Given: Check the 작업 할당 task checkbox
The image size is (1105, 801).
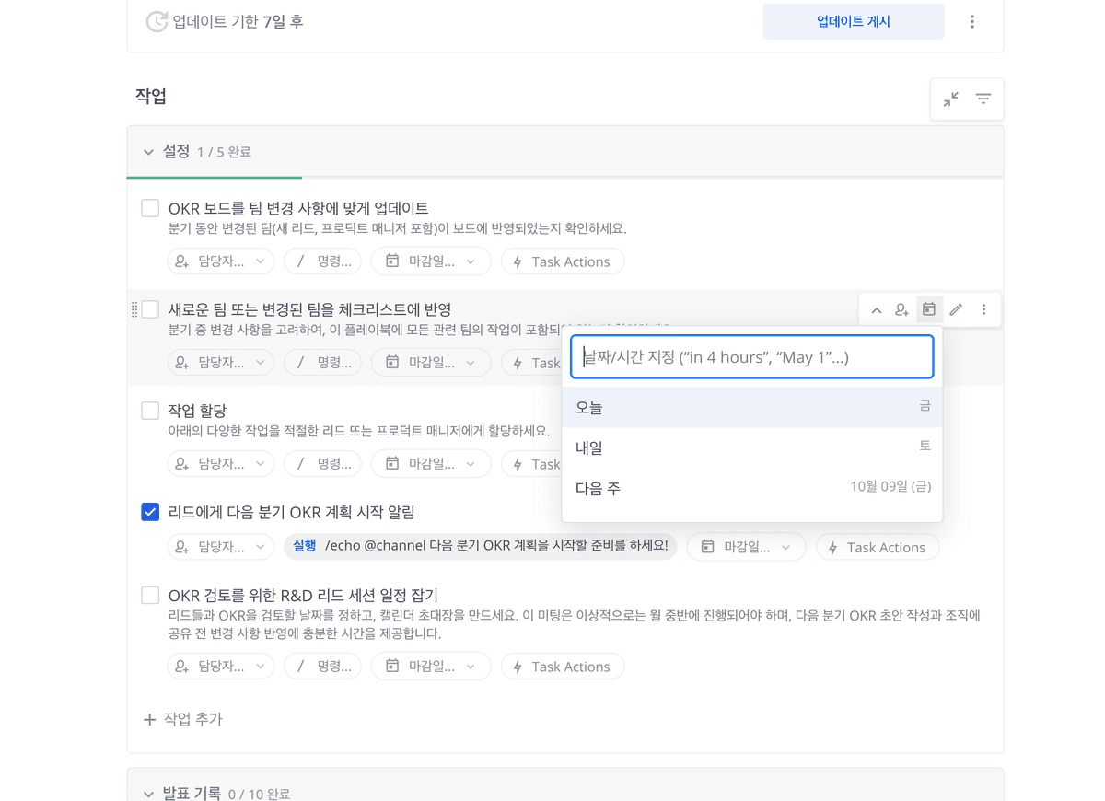Looking at the screenshot, I should (x=150, y=411).
